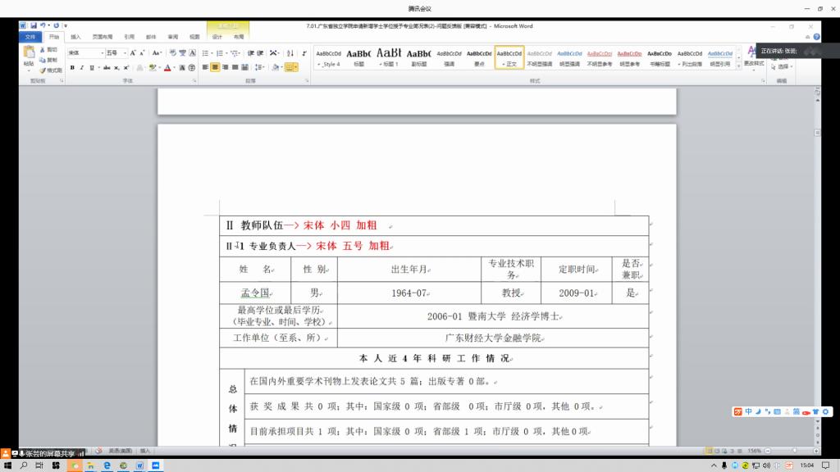Increase paragraph indent
The width and height of the screenshot is (840, 472).
coord(260,53)
